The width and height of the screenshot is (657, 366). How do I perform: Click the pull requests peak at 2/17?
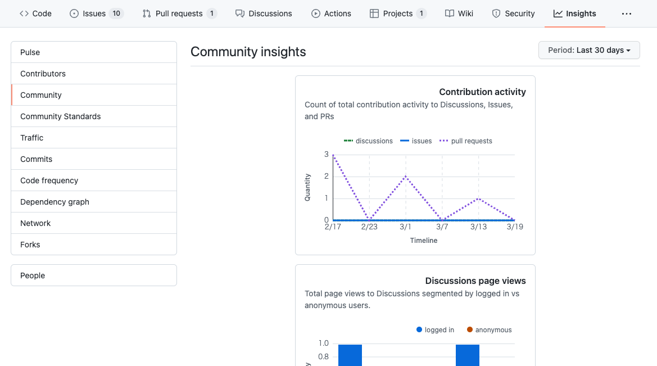333,155
